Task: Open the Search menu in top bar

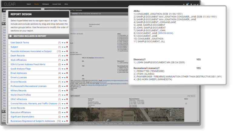Action: tap(29, 5)
